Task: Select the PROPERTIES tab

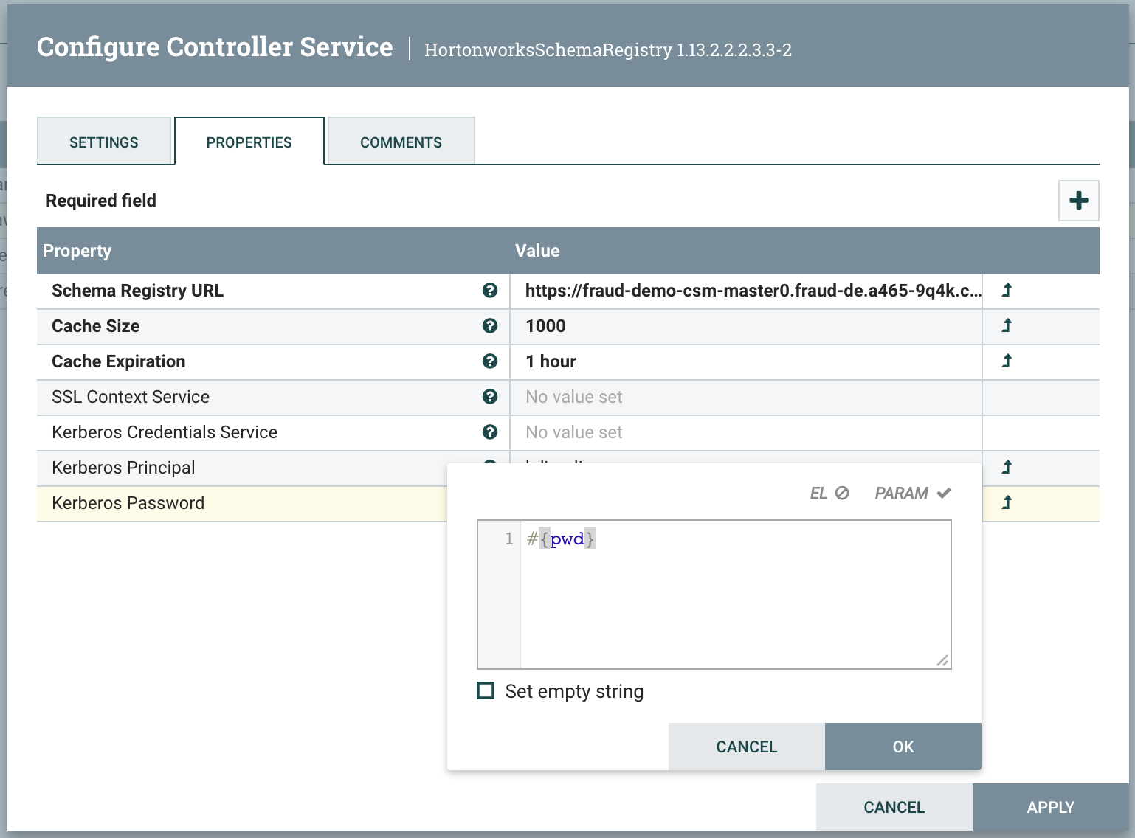Action: [x=249, y=142]
